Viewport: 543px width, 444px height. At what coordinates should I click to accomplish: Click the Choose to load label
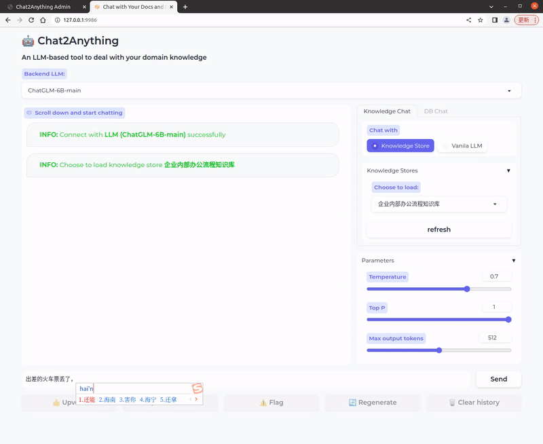(396, 187)
